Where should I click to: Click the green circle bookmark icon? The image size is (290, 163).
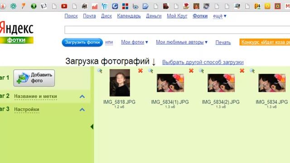pos(34,6)
